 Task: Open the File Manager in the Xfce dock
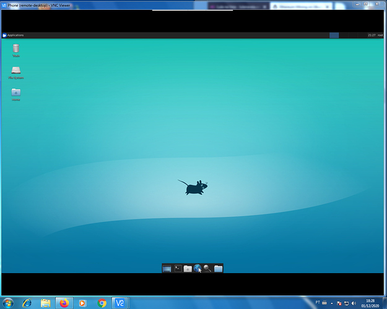[x=188, y=268]
